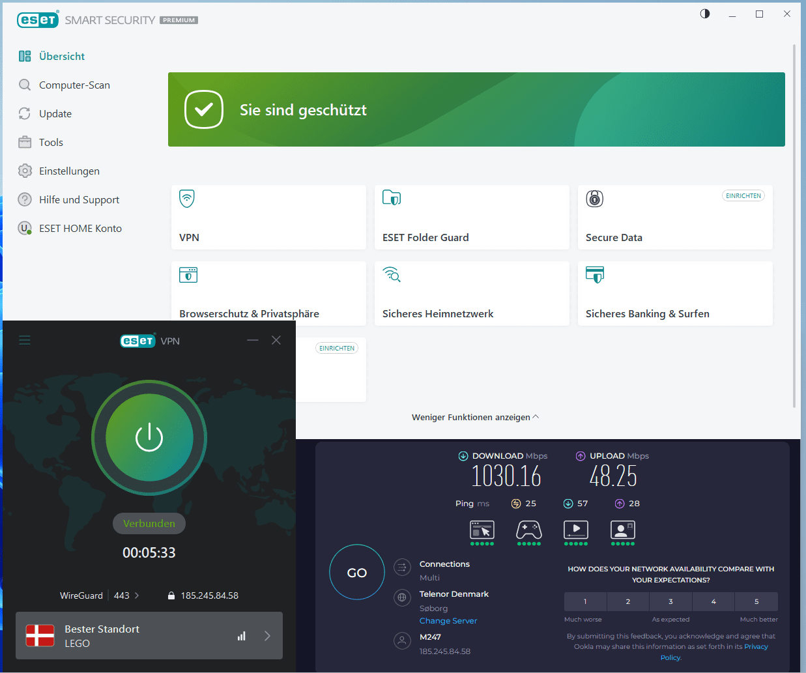Click the lock icon beside VPN IP
The image size is (806, 673).
coord(171,595)
